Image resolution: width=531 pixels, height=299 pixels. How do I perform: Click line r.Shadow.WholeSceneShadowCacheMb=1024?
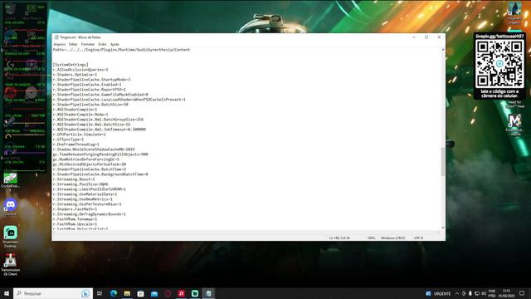point(94,149)
